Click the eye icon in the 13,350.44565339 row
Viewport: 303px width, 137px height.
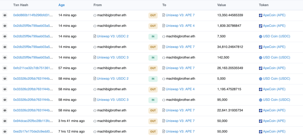[x=5, y=15]
